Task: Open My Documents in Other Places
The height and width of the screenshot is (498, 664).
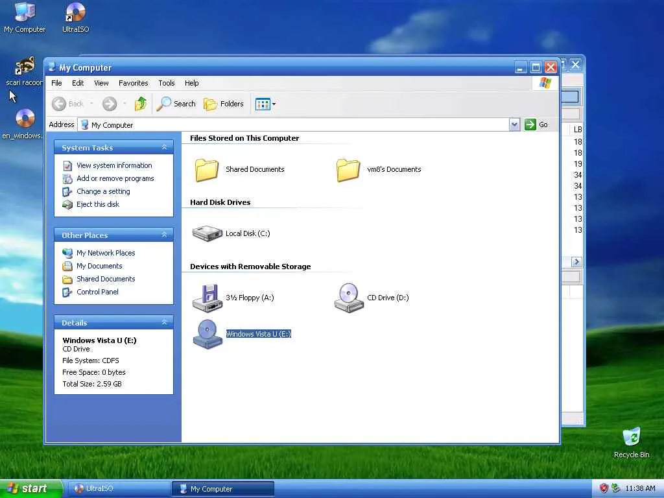Action: pos(99,266)
